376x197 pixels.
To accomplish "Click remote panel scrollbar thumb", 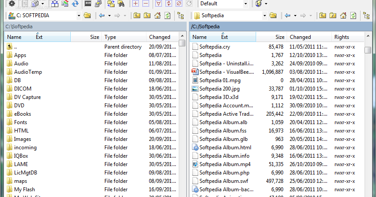I will pos(368,50).
